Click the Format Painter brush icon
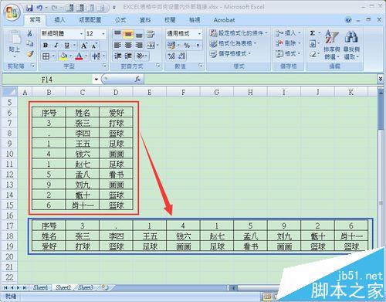Viewport: 386px width, 302px height. point(30,54)
